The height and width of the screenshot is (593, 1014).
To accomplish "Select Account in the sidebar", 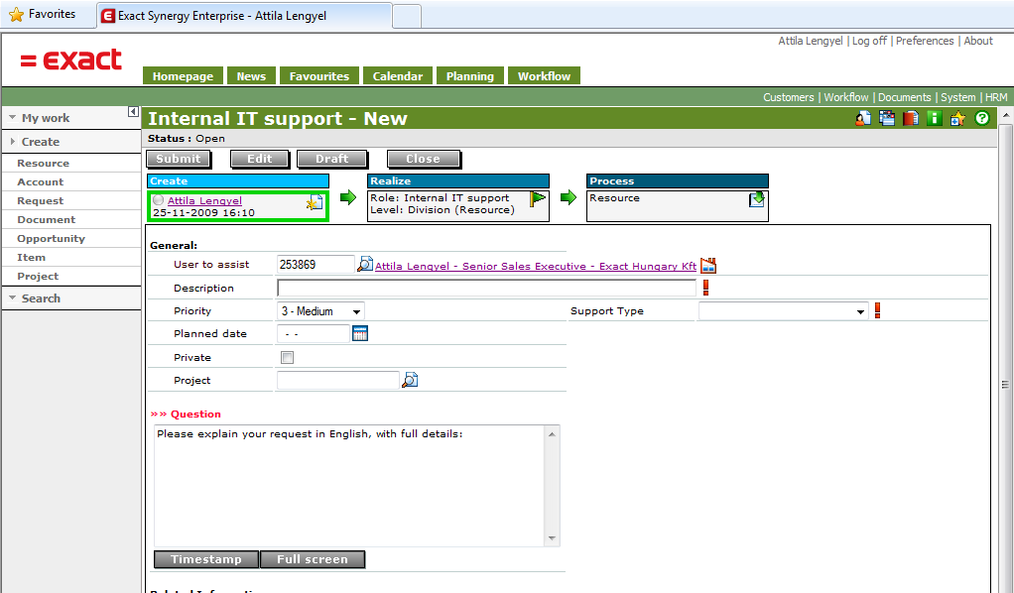I will 40,181.
